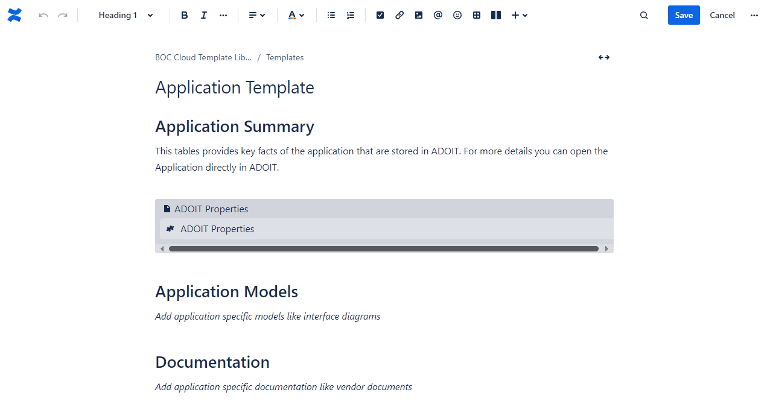Mention a user with the @ icon

(x=438, y=15)
